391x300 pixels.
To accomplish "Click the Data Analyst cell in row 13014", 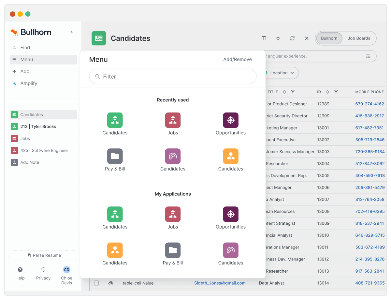I will click(271, 283).
